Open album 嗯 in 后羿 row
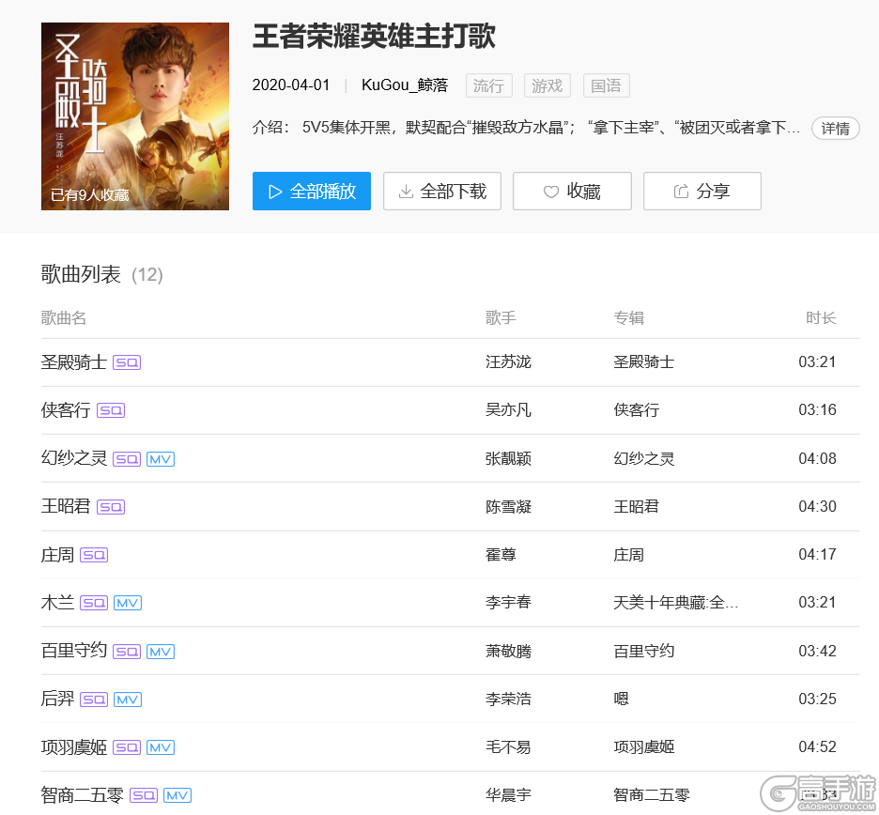This screenshot has width=879, height=815. click(621, 699)
